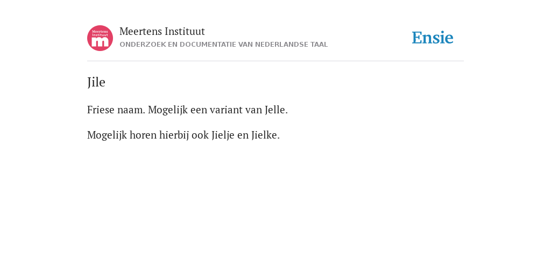The image size is (551, 275).
Task: Open the Ensie logo link
Action: (433, 38)
